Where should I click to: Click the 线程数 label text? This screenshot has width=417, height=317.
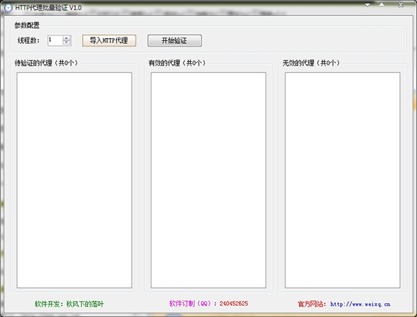[x=29, y=40]
